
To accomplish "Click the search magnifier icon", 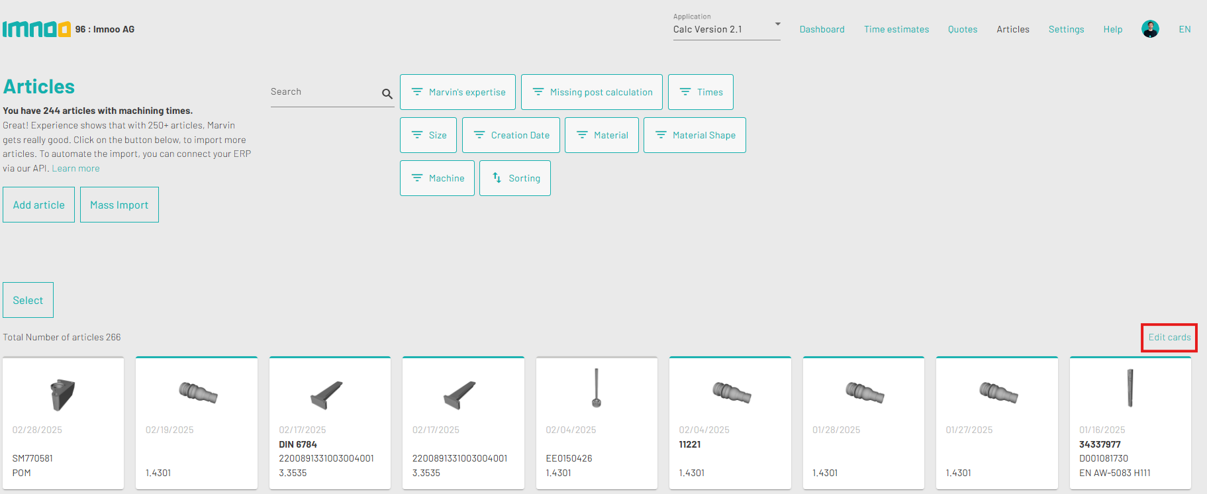I will (387, 94).
